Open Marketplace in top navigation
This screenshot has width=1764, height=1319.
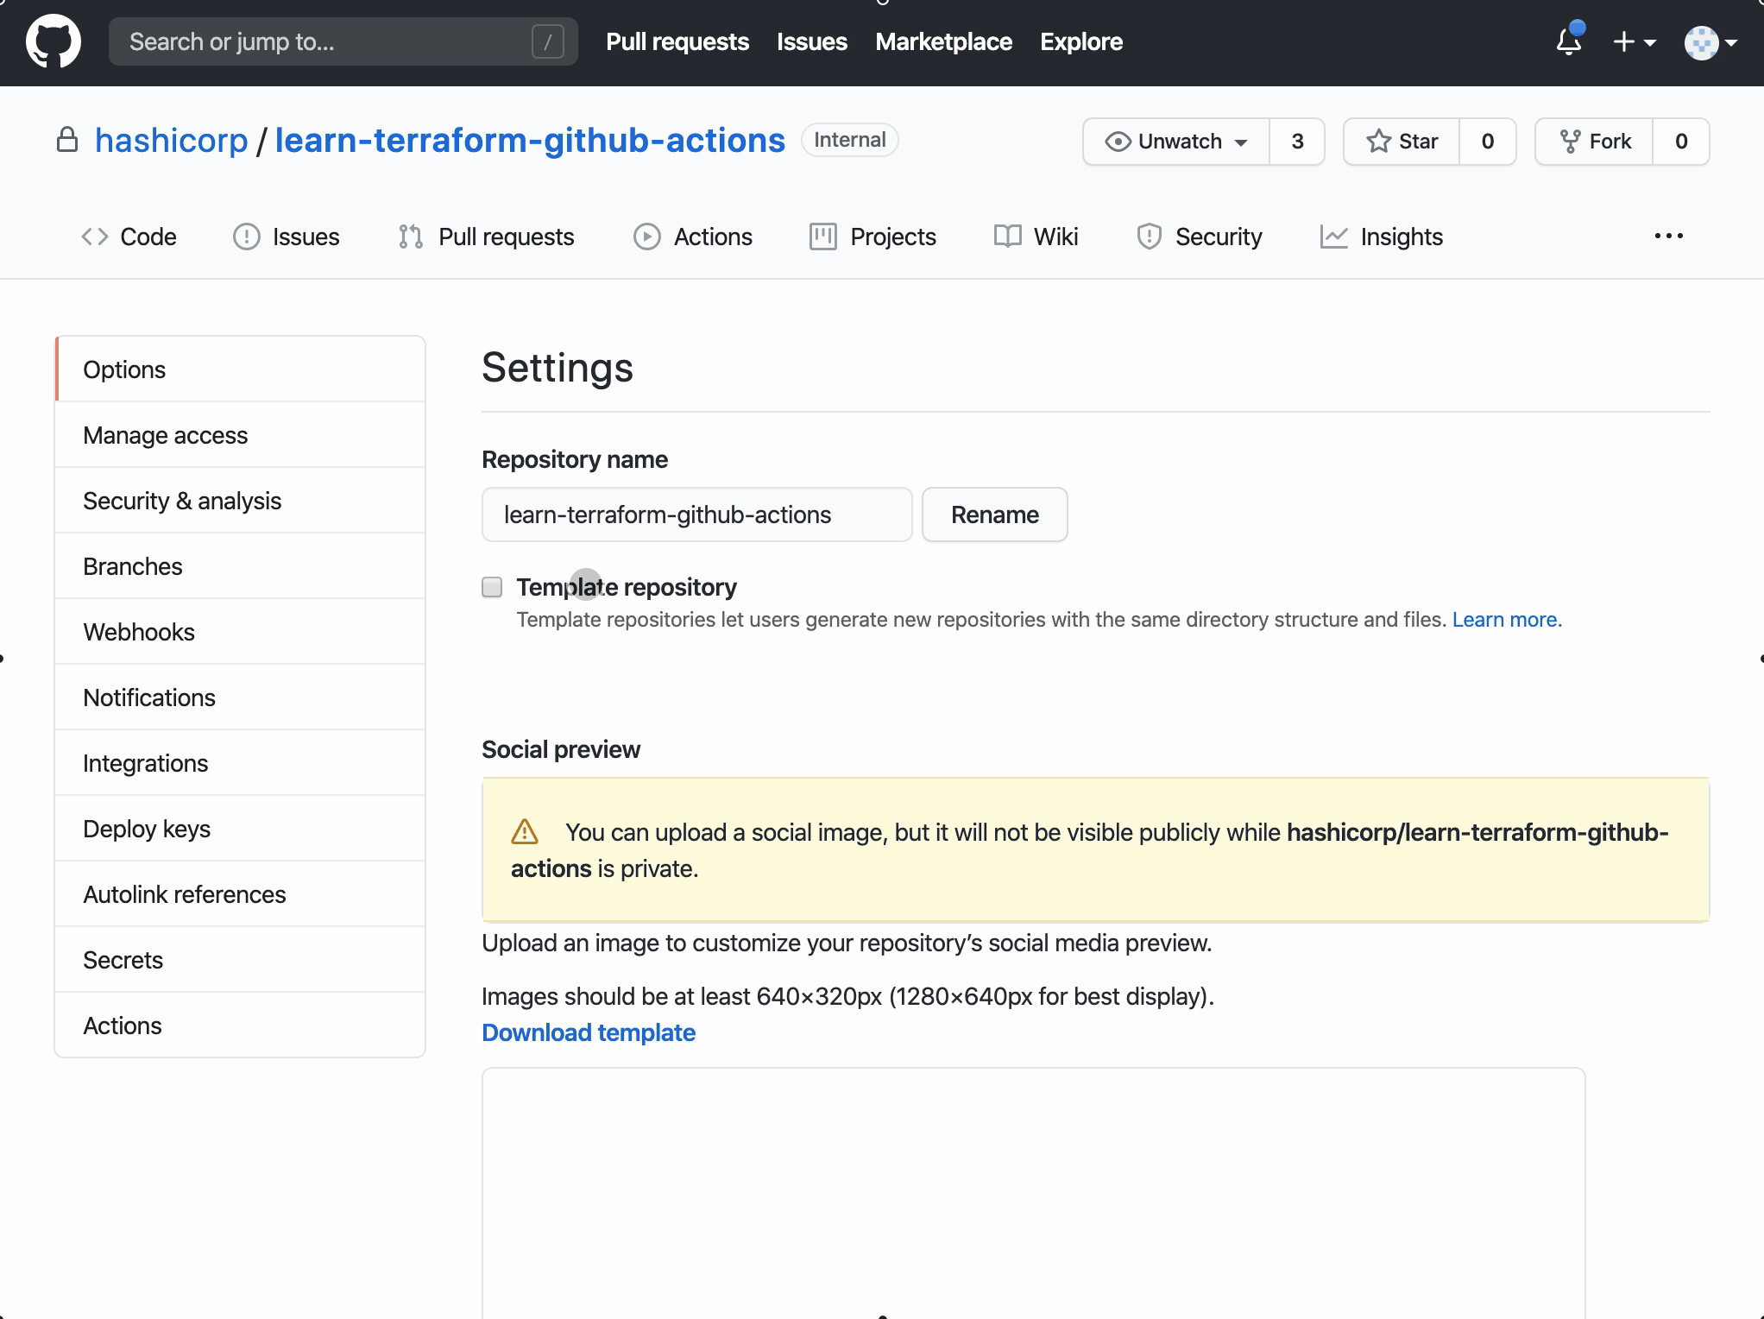(943, 41)
